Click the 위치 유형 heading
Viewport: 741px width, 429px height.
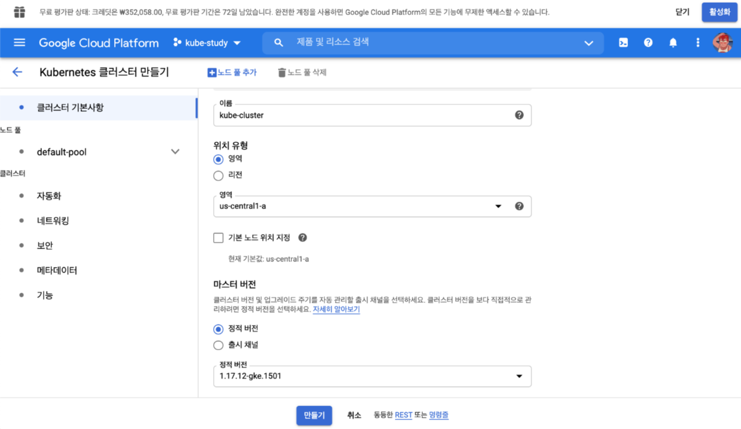(x=230, y=145)
